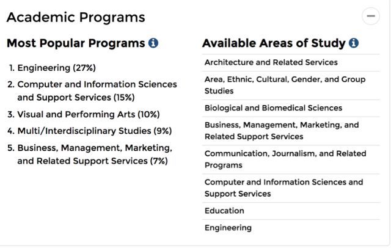Screen dimensions: 391x248
Task: Click Multi/Interdisciplinary Studies (9%) entry
Action: (x=94, y=131)
